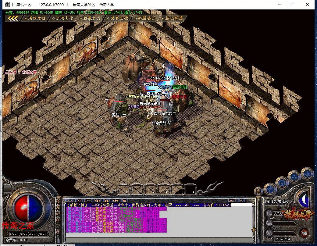Minimize the game window
317x246 pixels.
pyautogui.click(x=280, y=5)
